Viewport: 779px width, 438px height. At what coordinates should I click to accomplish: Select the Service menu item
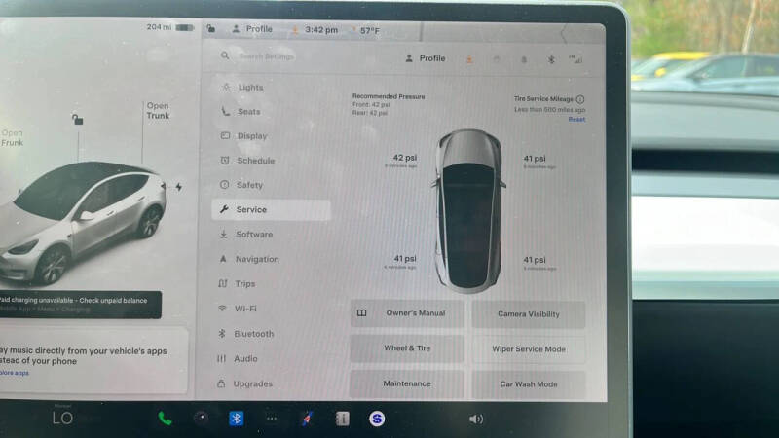tap(272, 209)
